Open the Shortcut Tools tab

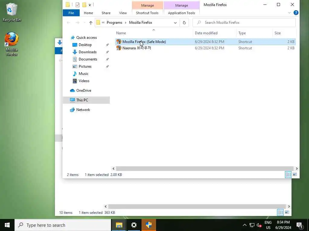point(147,13)
